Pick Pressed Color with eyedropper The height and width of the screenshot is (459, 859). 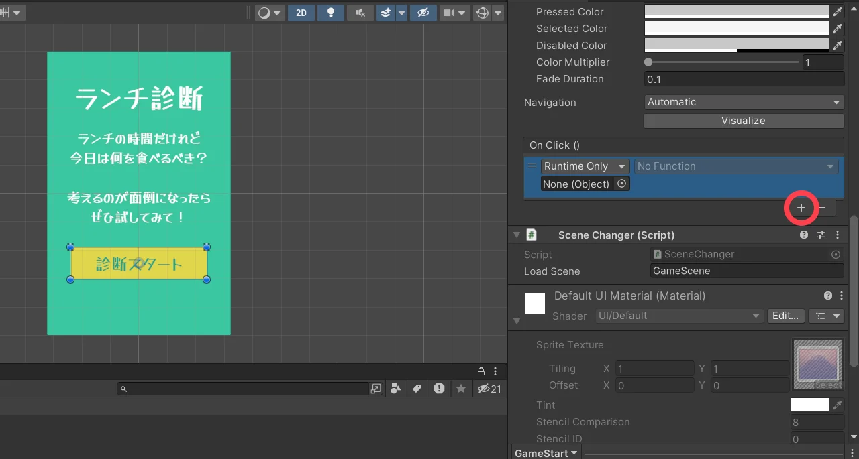(x=837, y=11)
